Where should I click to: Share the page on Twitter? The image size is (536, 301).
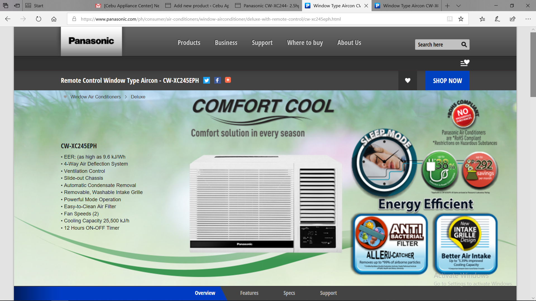(207, 80)
